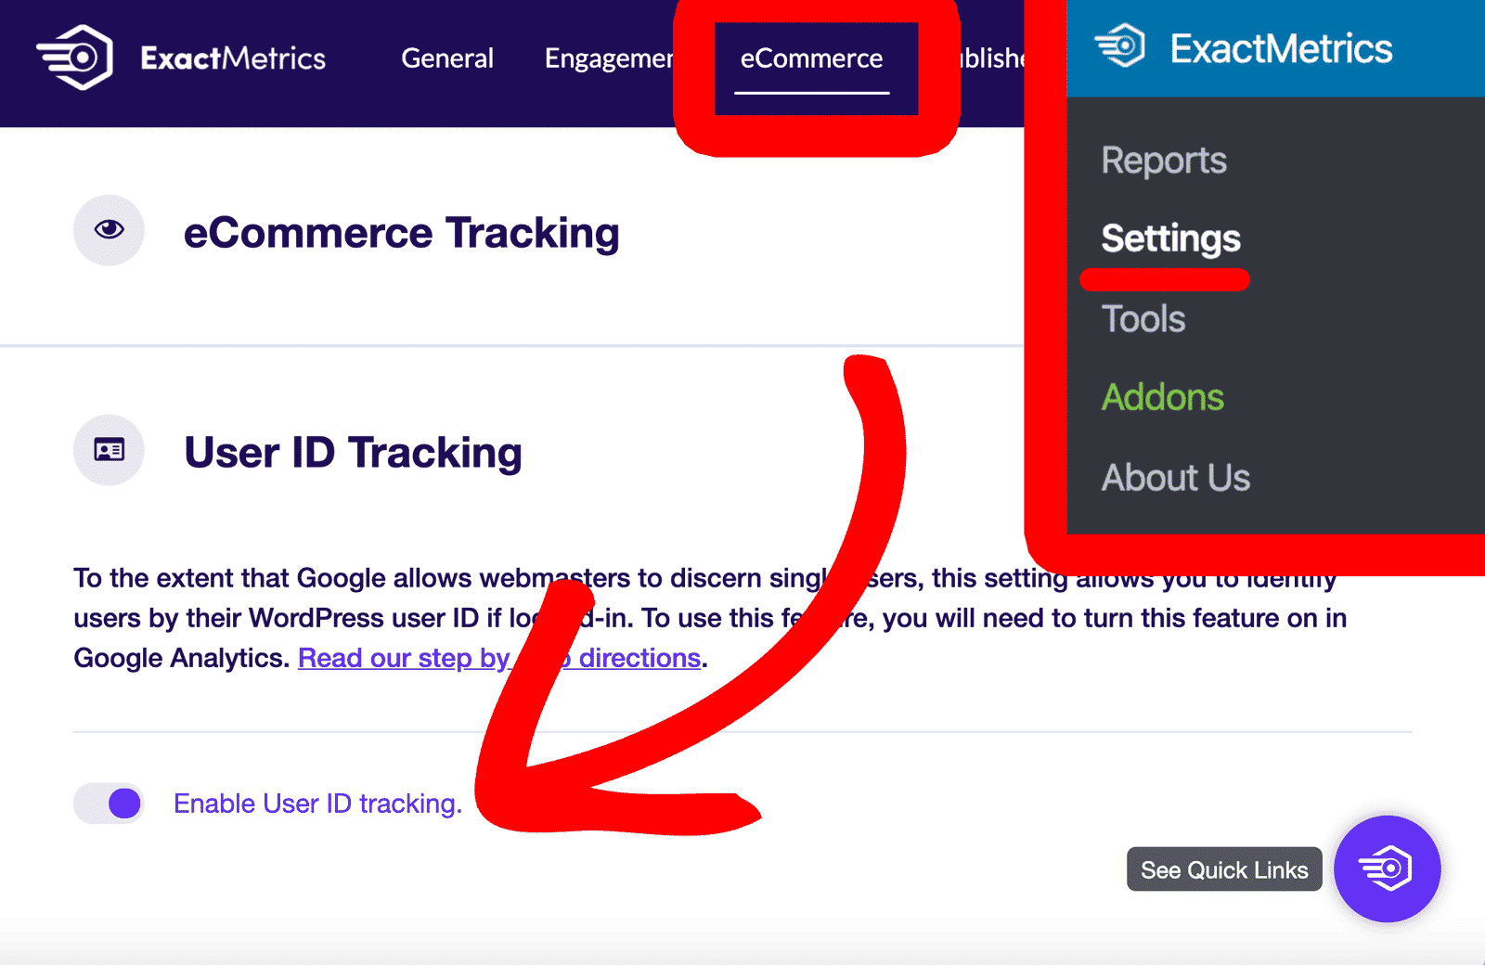Click the 'Enable User ID tracking.' label
The image size is (1485, 965).
[317, 804]
